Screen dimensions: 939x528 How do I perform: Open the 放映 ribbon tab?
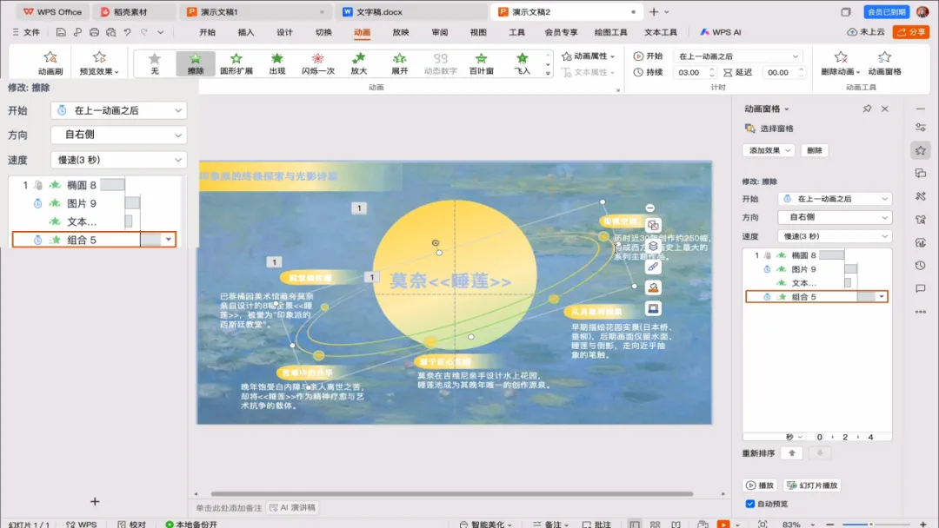click(x=401, y=32)
